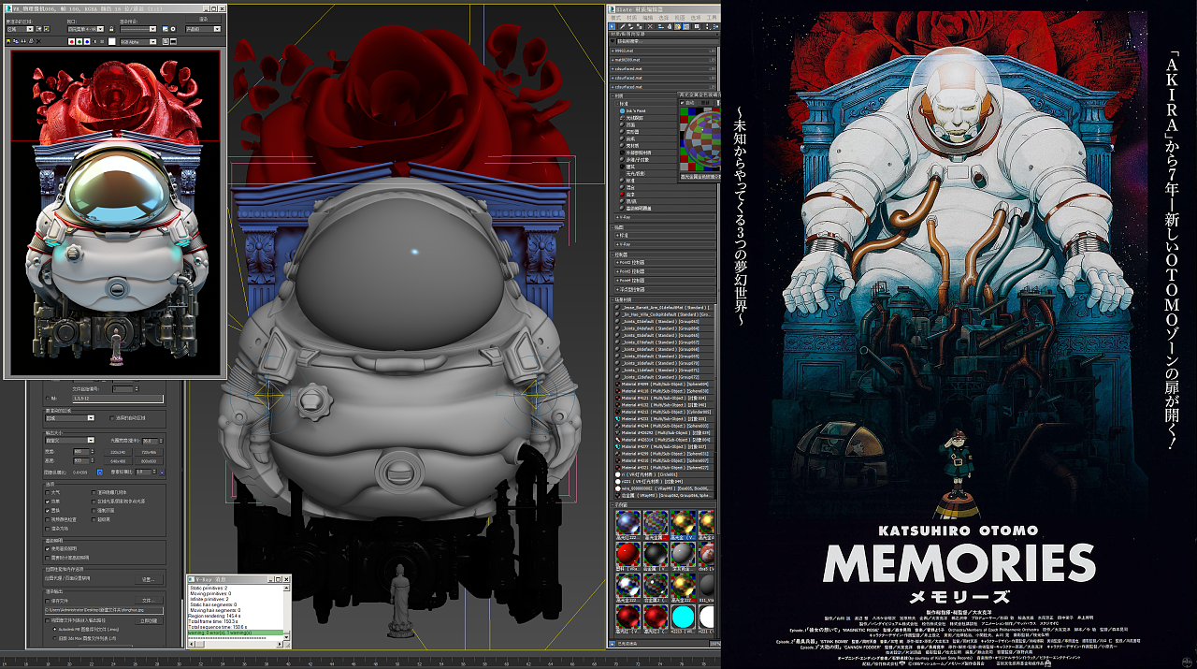
Task: Uncheck 效果 effects checkbox
Action: (x=47, y=502)
